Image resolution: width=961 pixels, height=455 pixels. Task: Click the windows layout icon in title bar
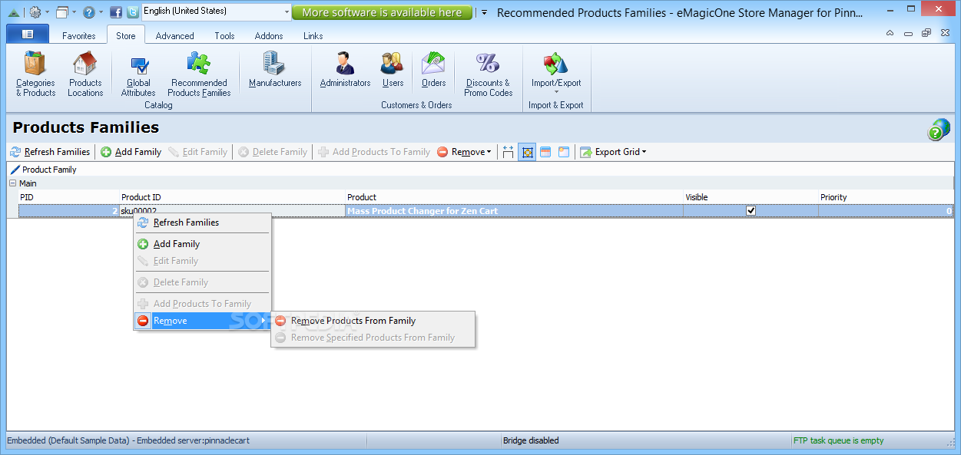pos(62,12)
